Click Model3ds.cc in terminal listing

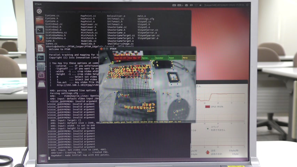point(89,41)
